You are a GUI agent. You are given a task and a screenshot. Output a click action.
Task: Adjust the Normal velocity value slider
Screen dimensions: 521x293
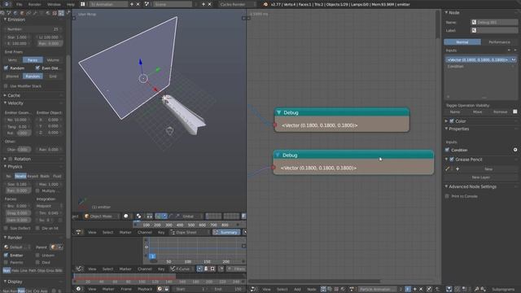18,120
